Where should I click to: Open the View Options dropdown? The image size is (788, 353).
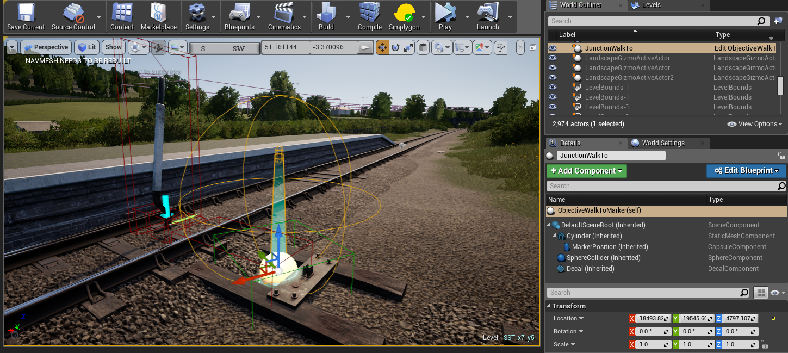pyautogui.click(x=754, y=124)
